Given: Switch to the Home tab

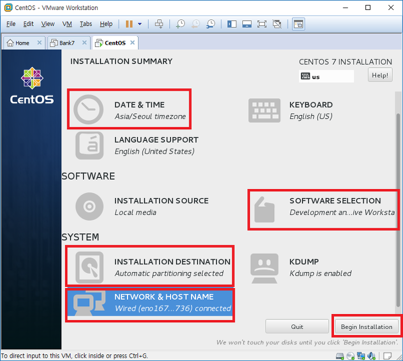Looking at the screenshot, I should click(22, 43).
